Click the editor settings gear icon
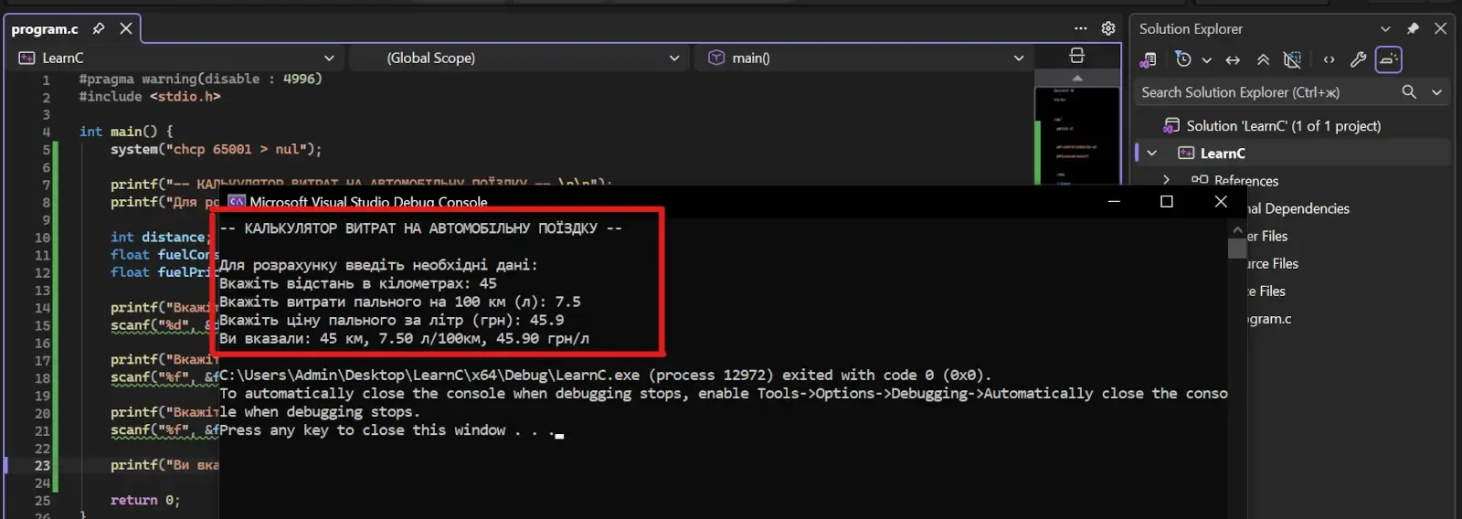Screen dimensions: 1462x519 [1108, 28]
